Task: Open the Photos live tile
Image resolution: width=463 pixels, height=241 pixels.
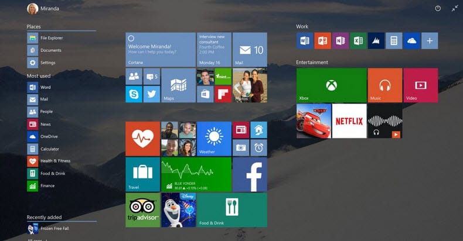Action: [250, 85]
